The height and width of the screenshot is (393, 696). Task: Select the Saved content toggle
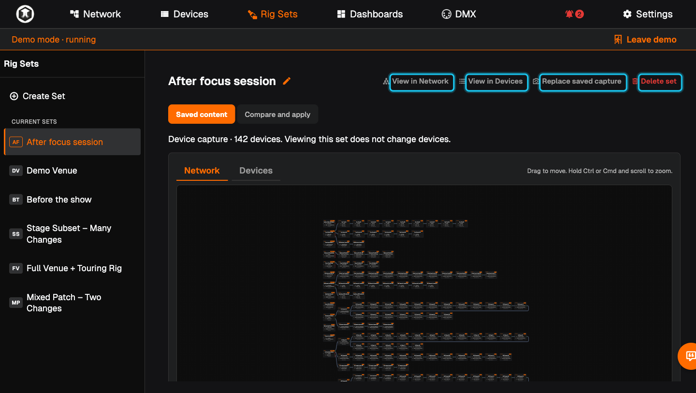[202, 115]
